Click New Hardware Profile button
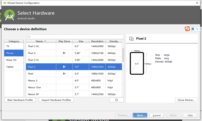 [20, 100]
